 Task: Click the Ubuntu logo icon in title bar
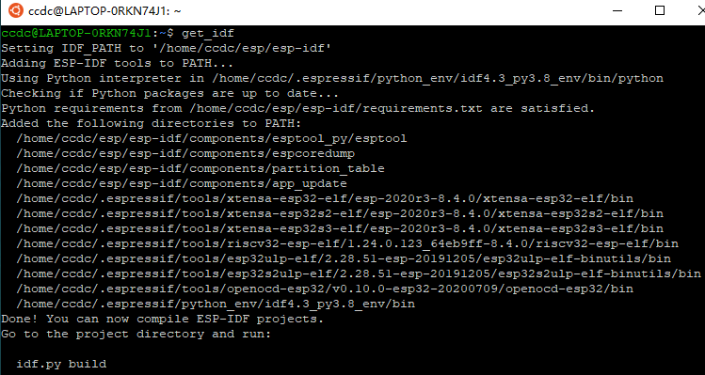16,10
